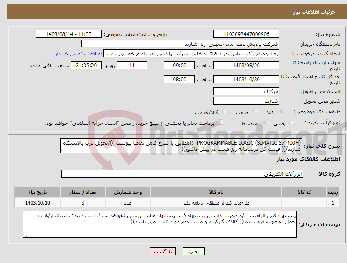
Task: Click the item code cell --
Action: 304,203
